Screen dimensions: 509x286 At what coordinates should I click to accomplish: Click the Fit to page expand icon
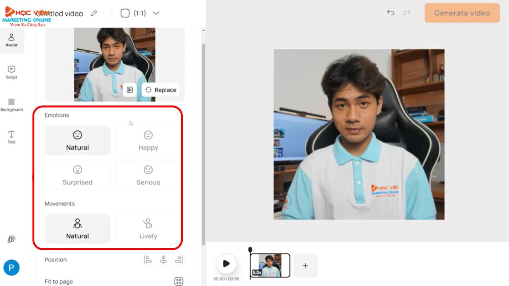[x=179, y=281]
